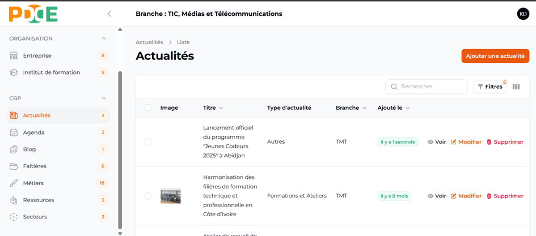Collapse the ORGANISATION section

point(103,38)
